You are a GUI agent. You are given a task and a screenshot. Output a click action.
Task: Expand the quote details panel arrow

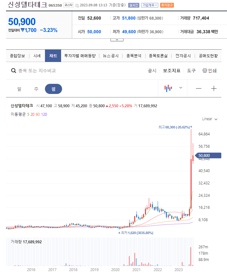click(117, 40)
